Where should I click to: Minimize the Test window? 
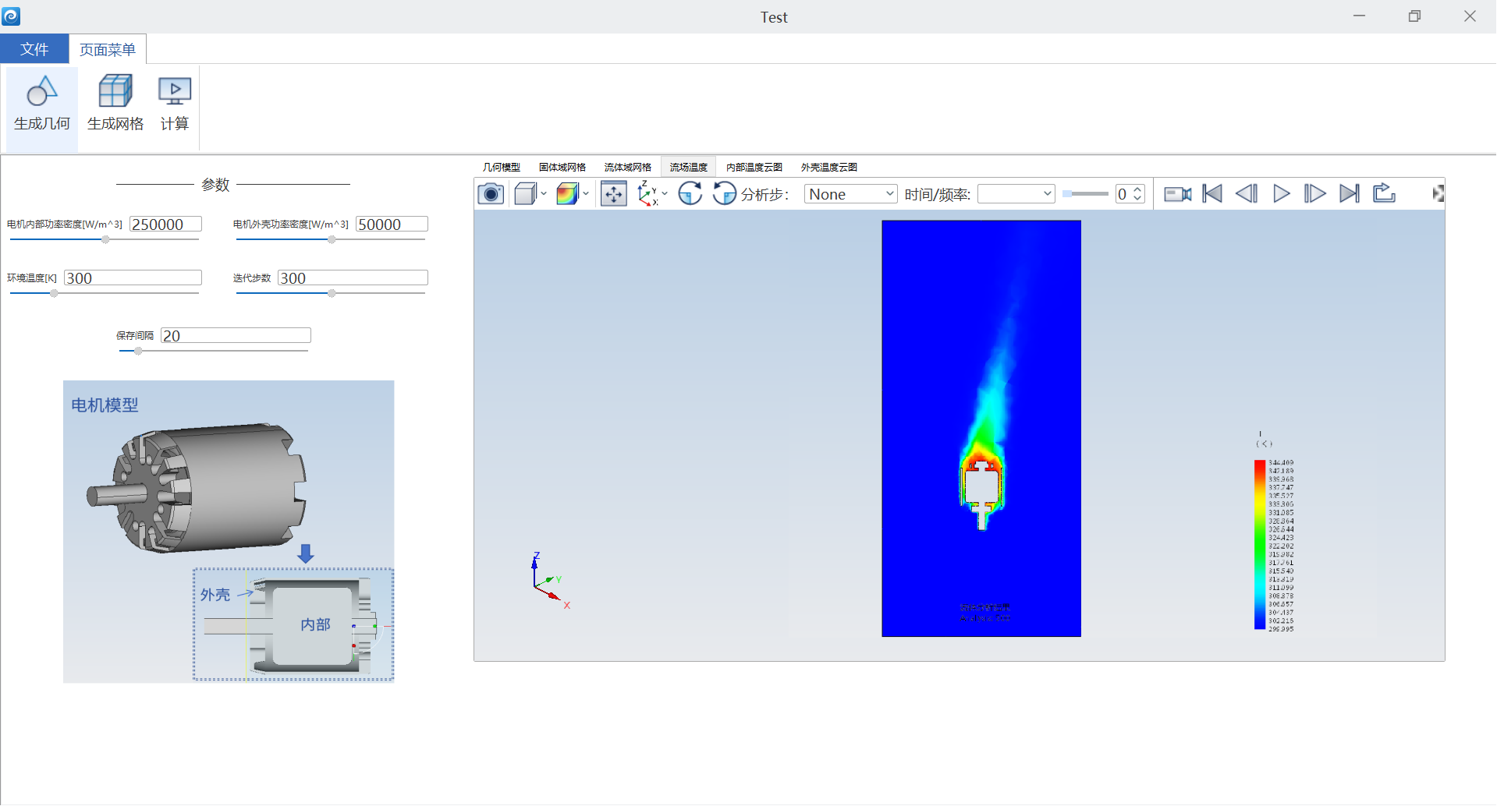click(1359, 16)
